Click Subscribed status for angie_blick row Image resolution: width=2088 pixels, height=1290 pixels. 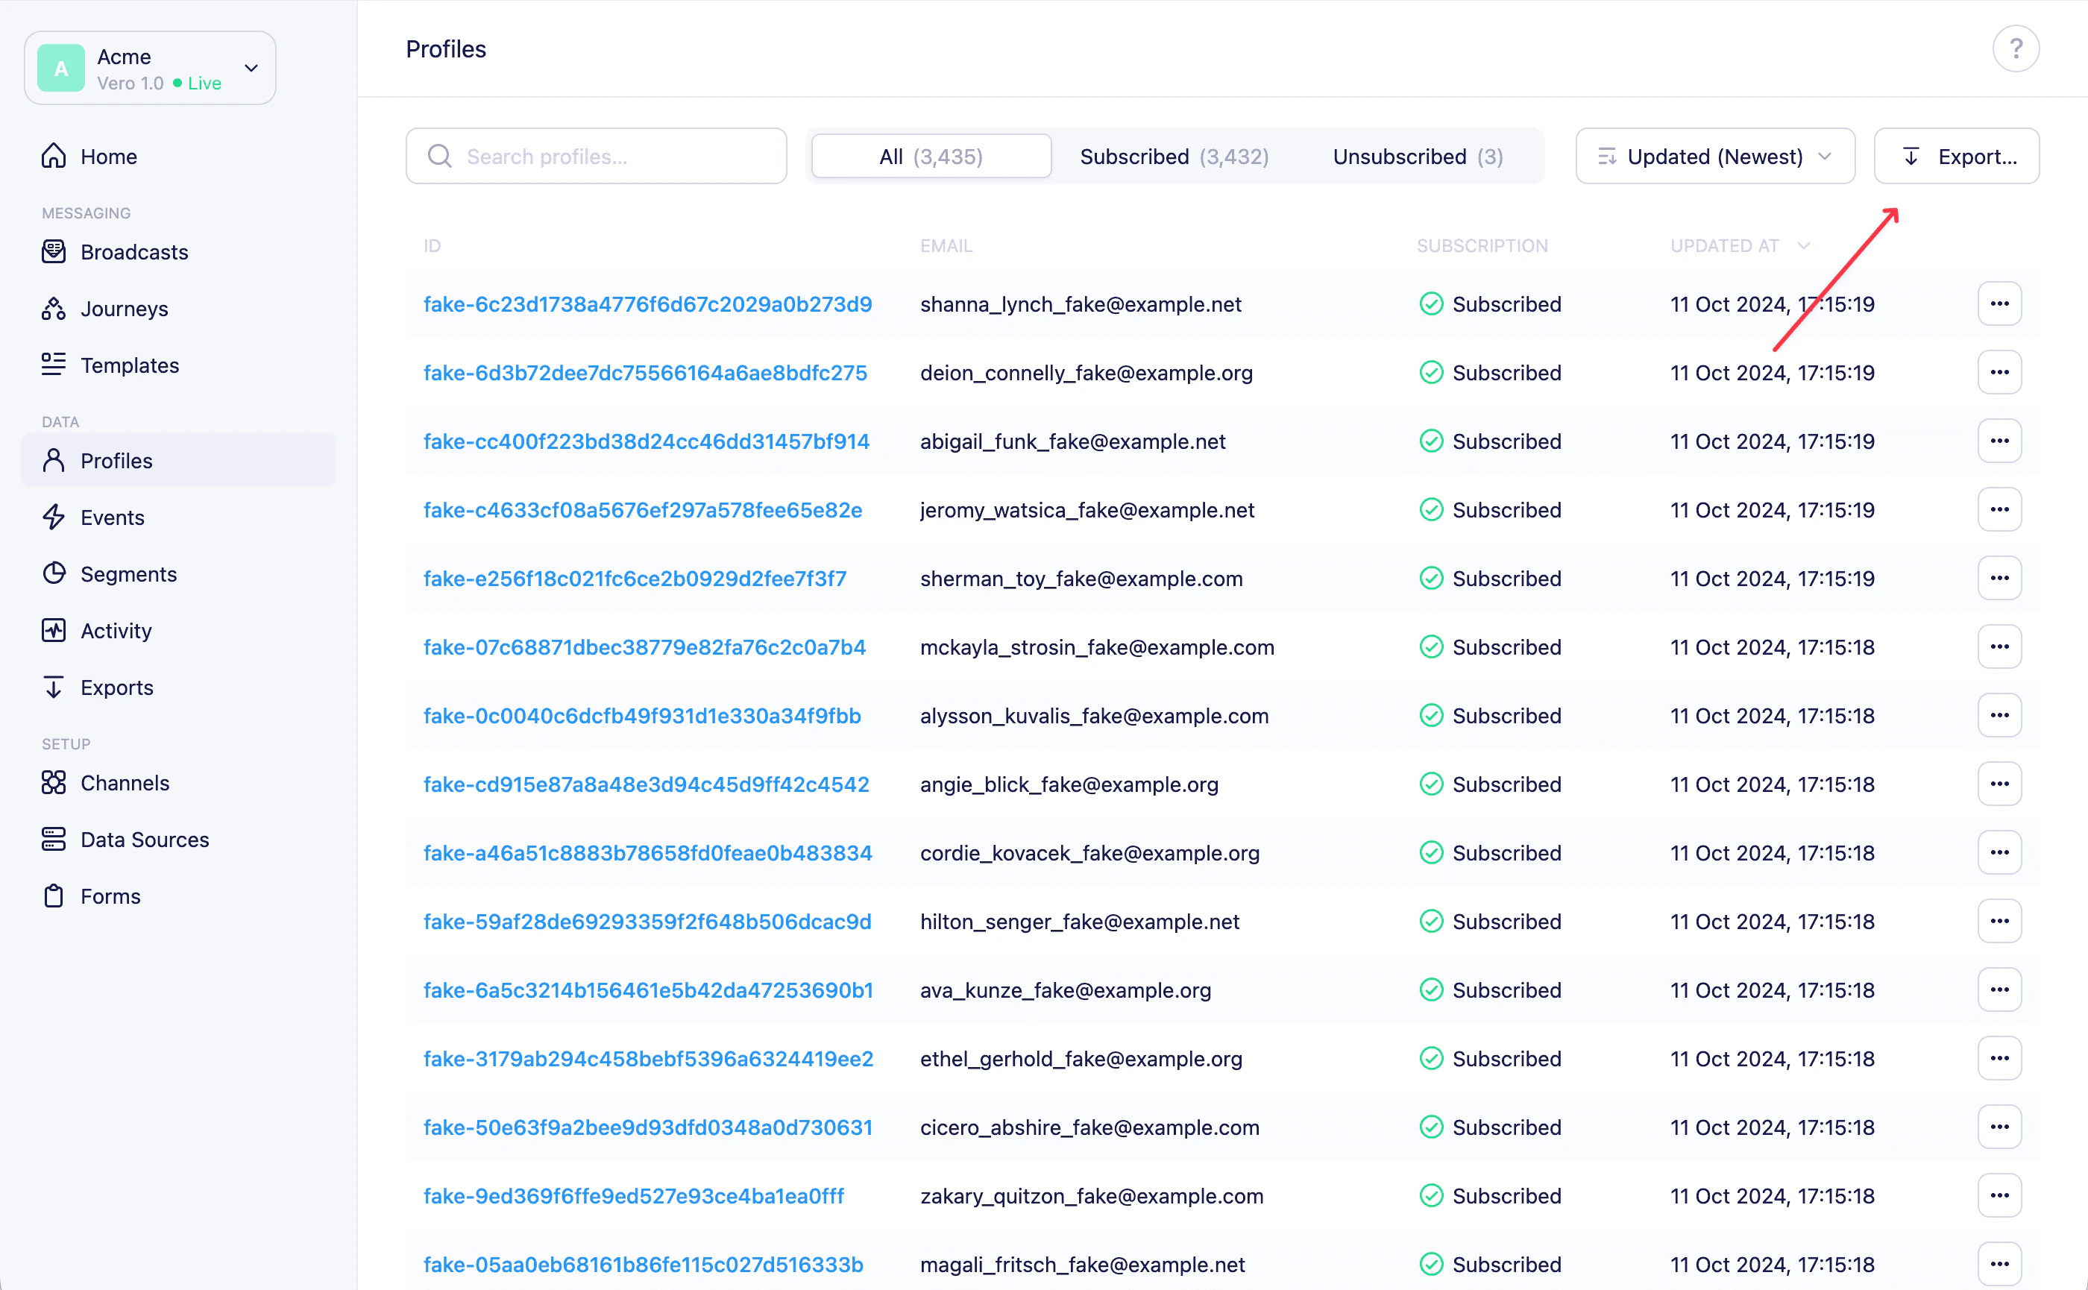pyautogui.click(x=1490, y=784)
